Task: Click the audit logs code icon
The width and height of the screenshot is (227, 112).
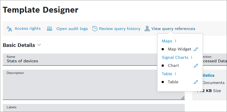Action: click(50, 29)
